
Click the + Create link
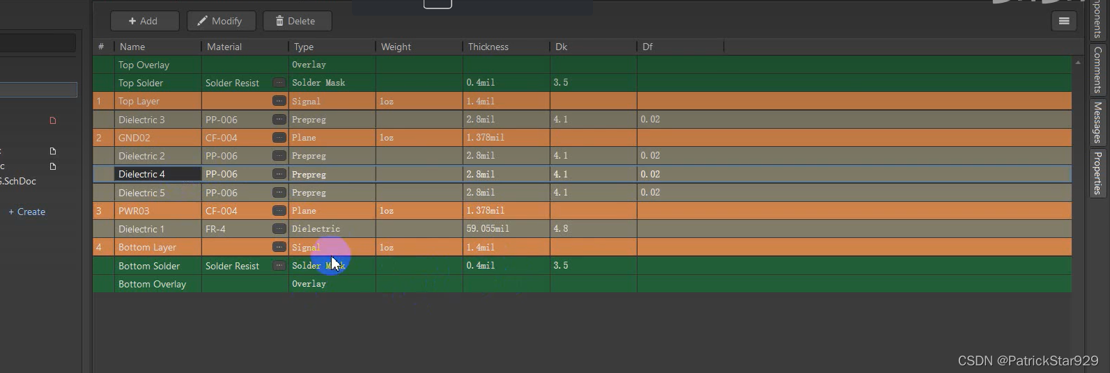(x=26, y=212)
